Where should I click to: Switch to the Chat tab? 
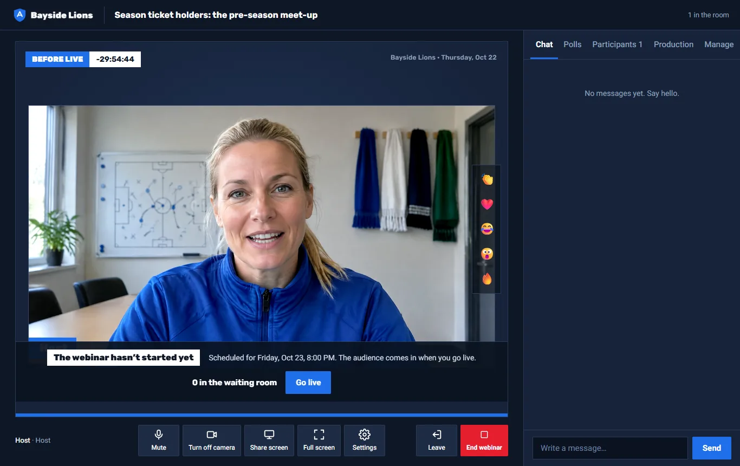544,45
